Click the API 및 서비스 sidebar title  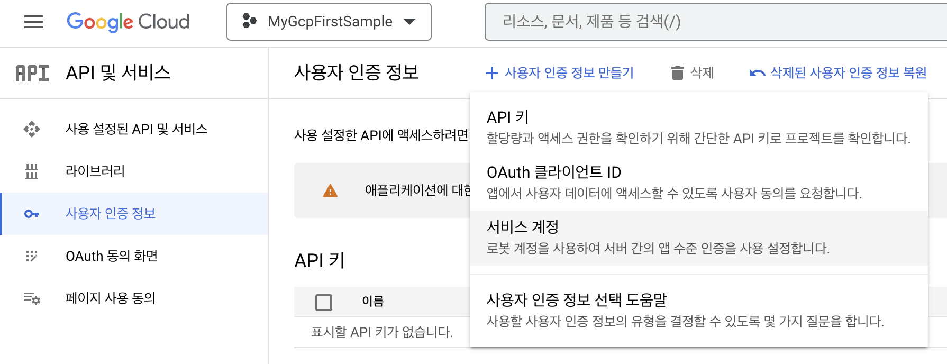pyautogui.click(x=118, y=72)
